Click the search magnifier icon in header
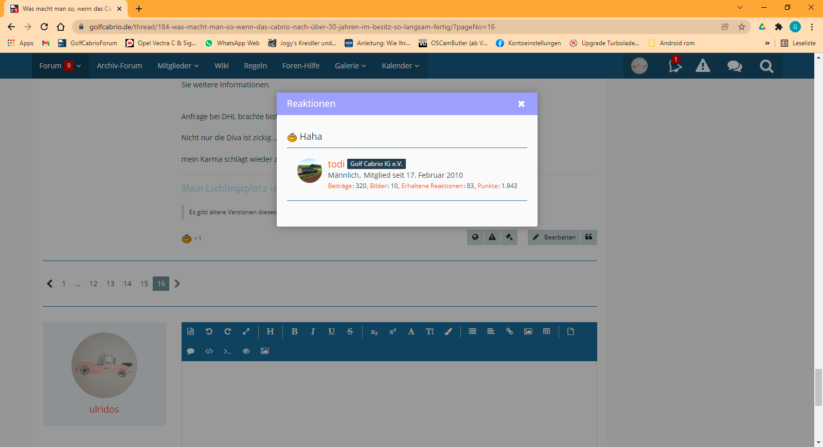 click(766, 66)
